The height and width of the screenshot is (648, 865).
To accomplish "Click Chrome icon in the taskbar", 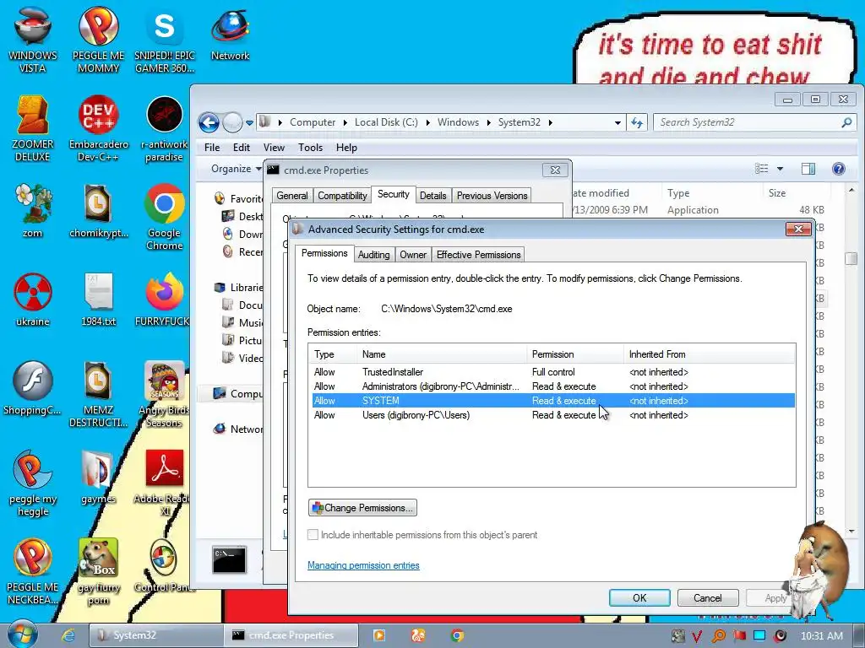I will tap(457, 635).
